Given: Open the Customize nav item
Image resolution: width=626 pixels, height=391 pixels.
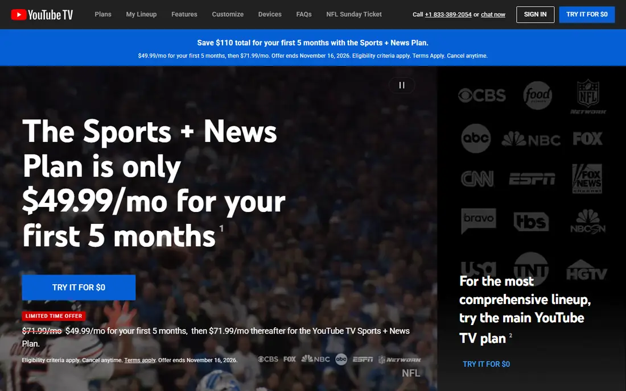Looking at the screenshot, I should (228, 14).
